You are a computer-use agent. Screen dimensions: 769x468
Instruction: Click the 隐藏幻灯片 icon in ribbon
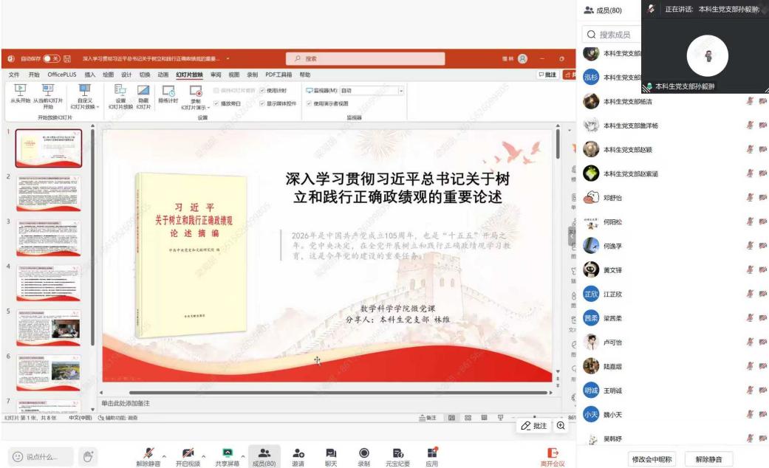[x=143, y=90]
